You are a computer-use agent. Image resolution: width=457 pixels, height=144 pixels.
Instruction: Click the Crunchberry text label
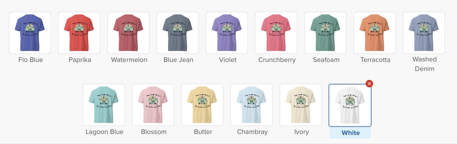tap(277, 60)
